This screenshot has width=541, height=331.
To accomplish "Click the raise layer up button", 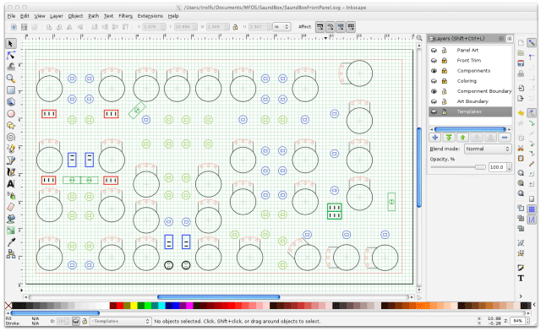I will [x=462, y=138].
